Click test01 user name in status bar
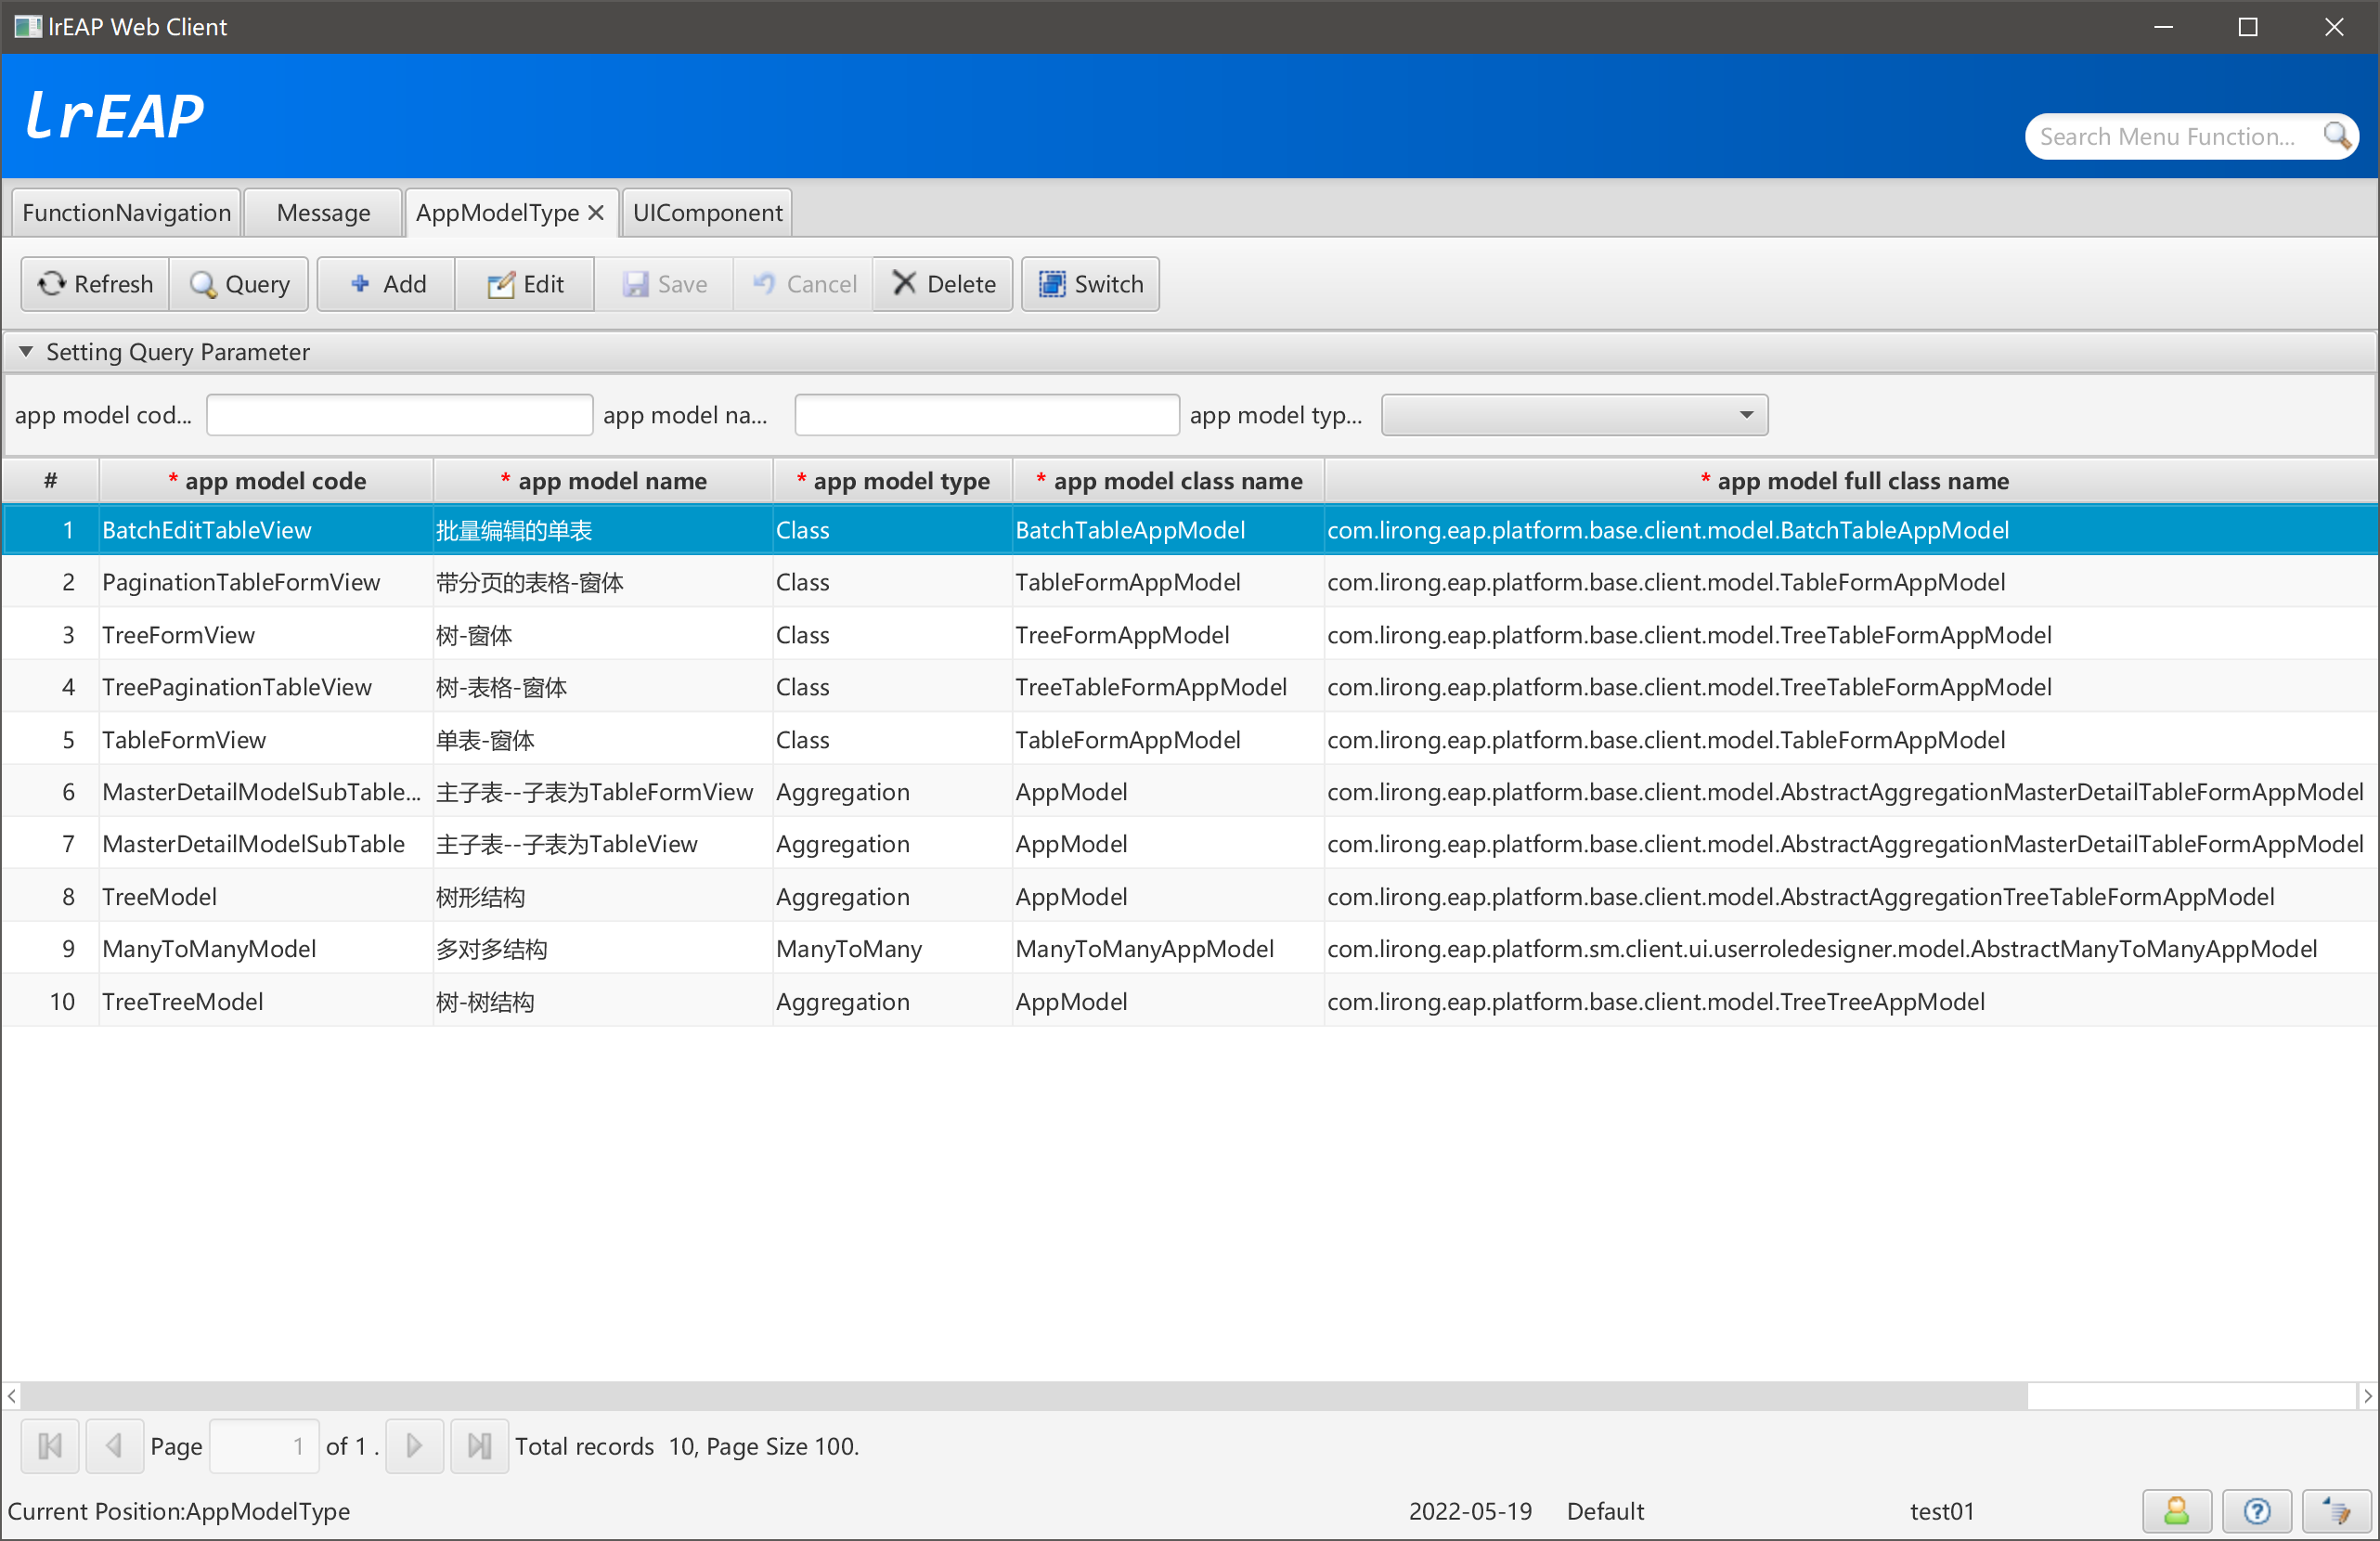 1942,1511
